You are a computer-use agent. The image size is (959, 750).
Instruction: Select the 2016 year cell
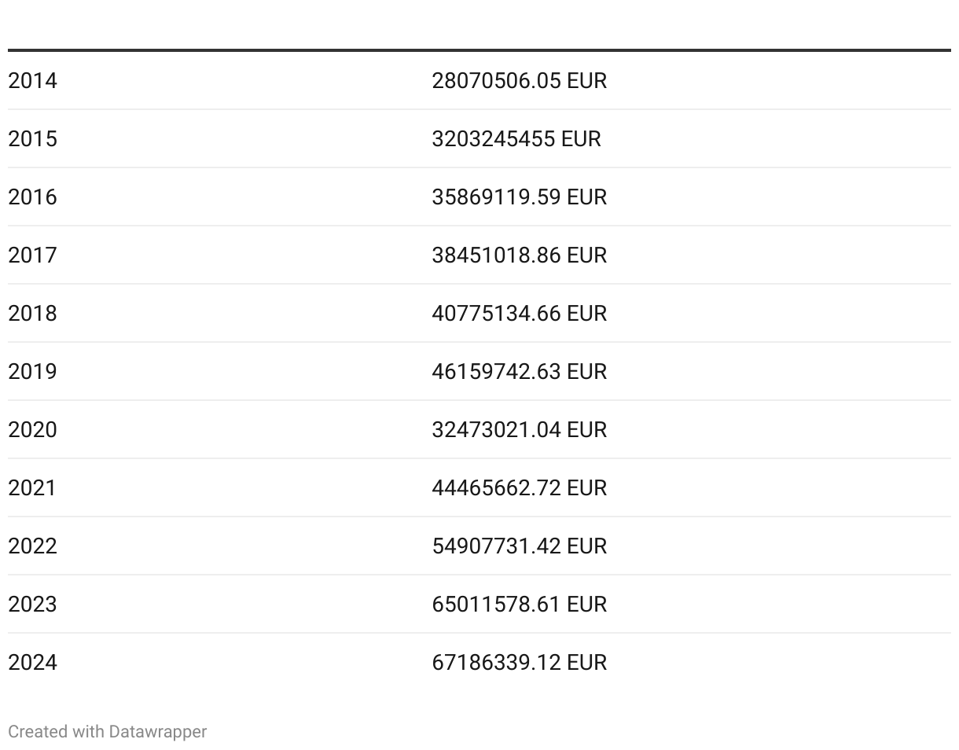33,197
